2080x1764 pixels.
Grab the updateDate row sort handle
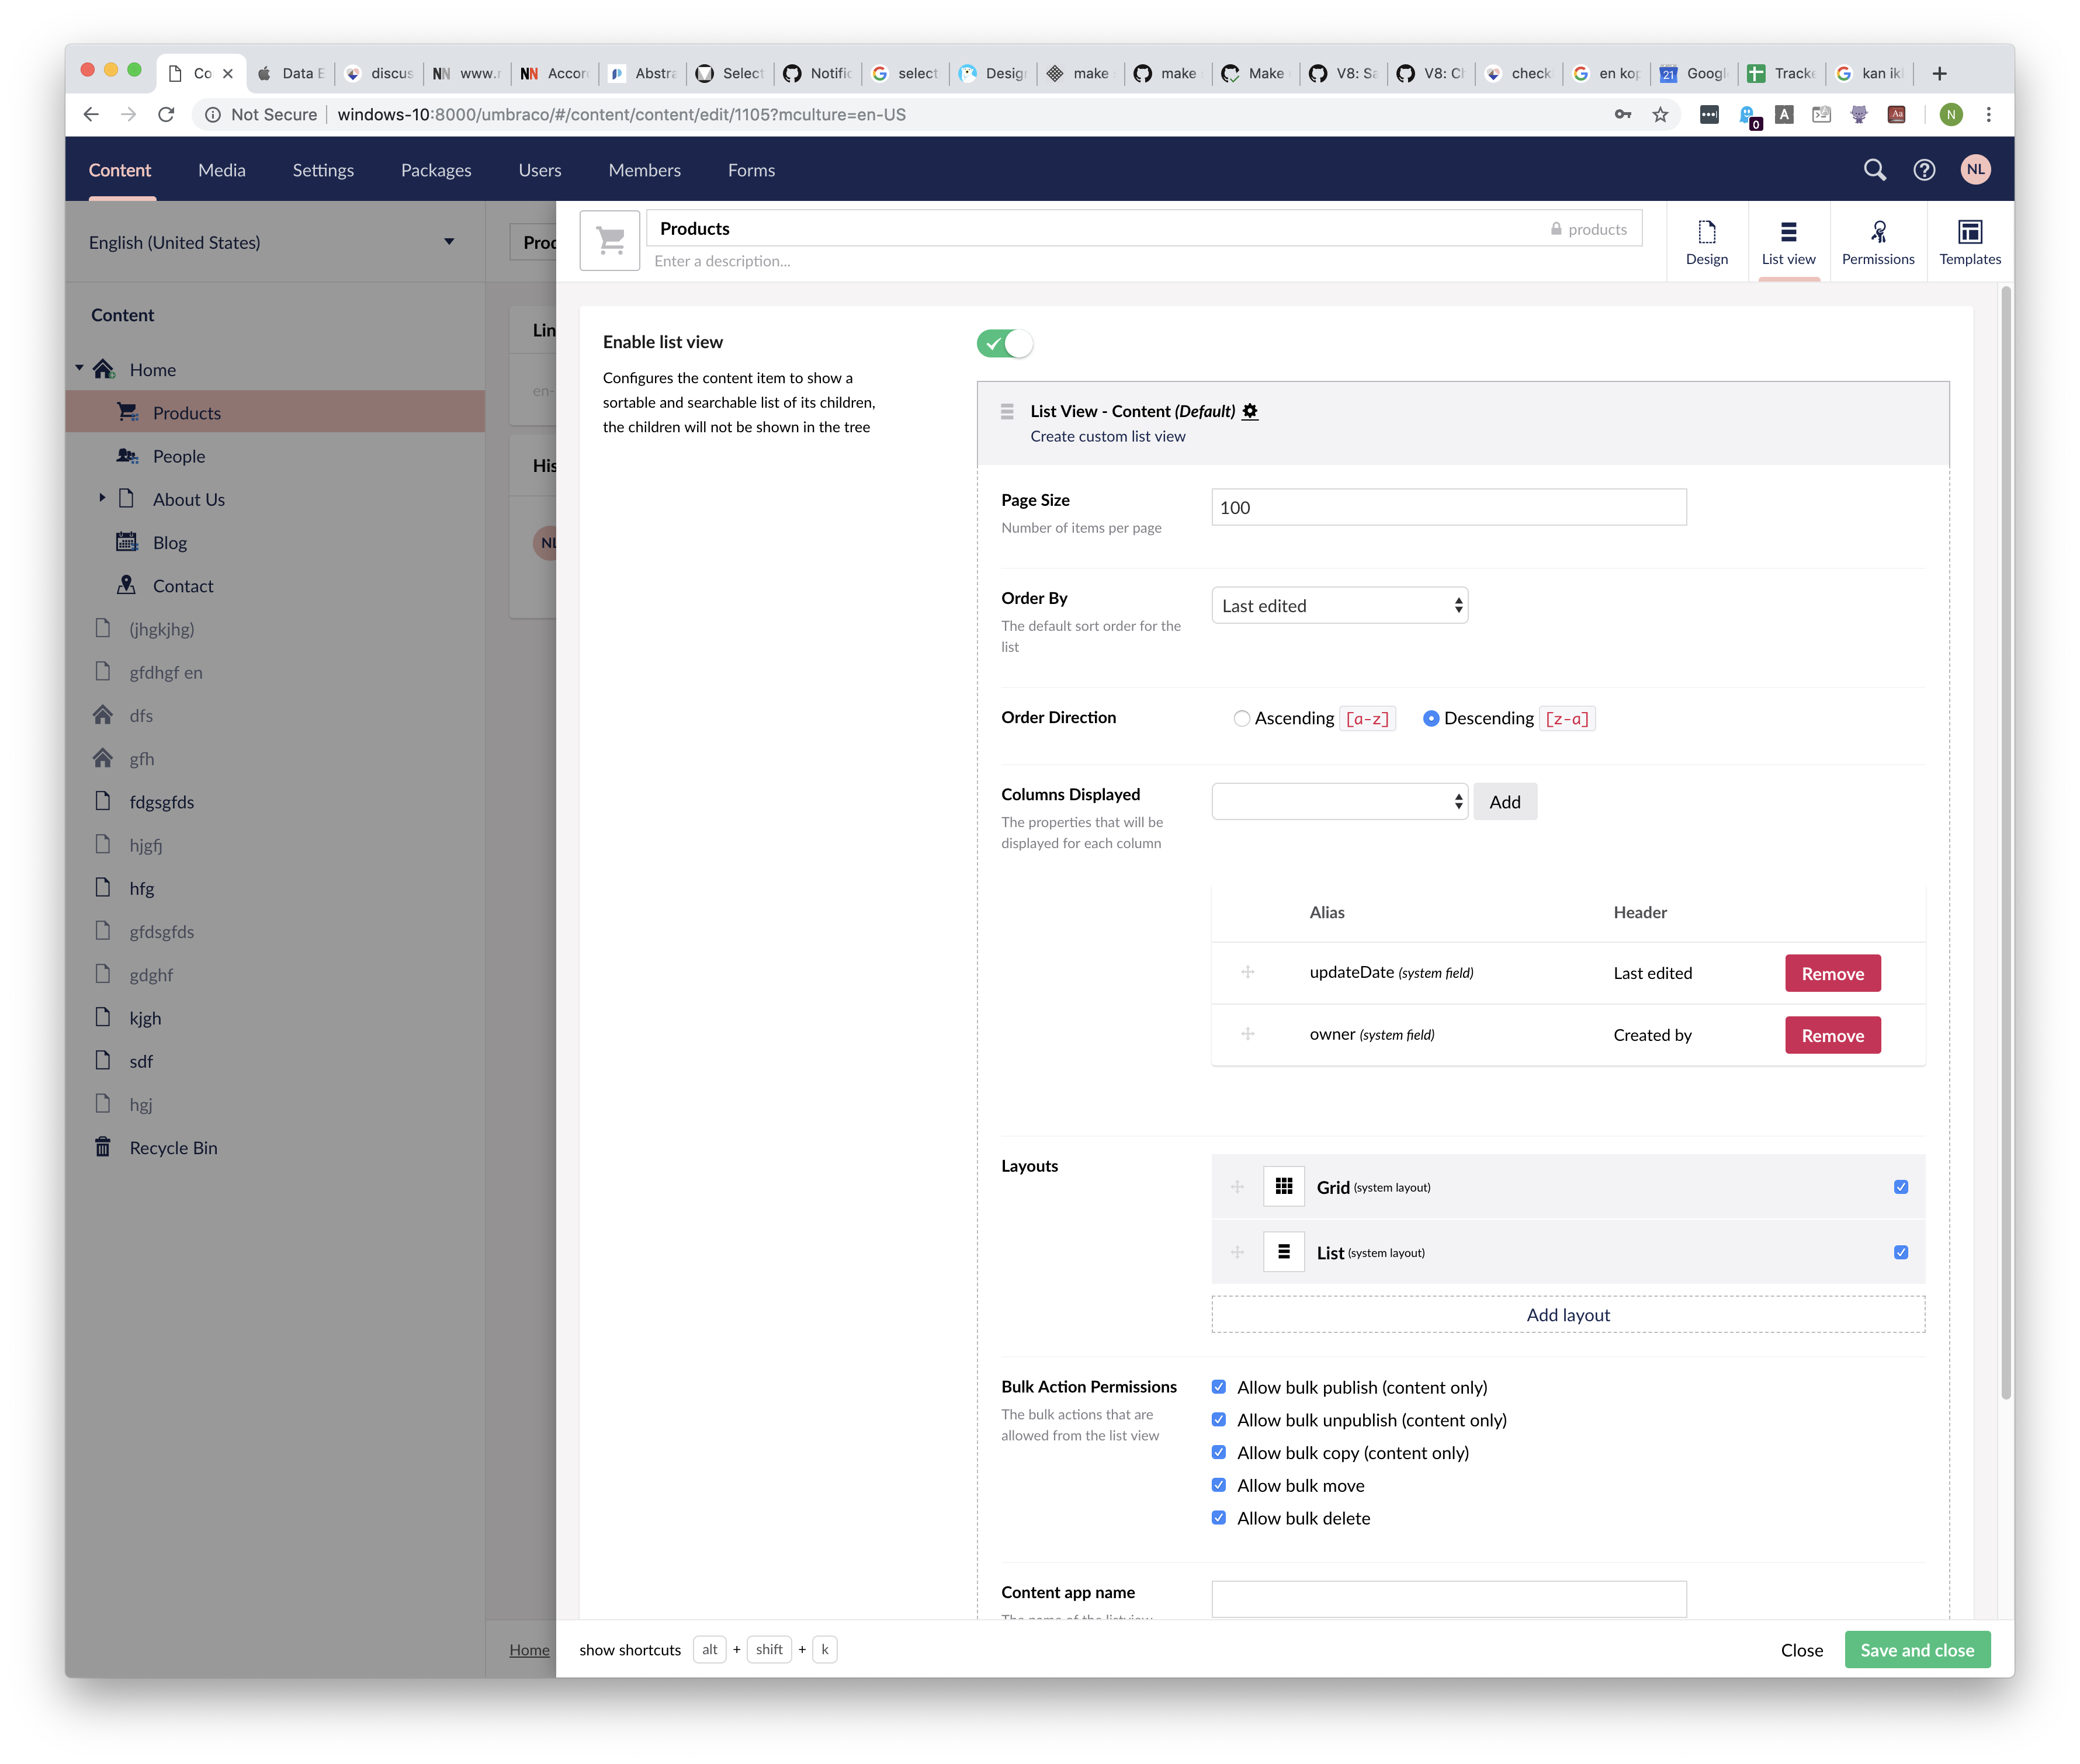pos(1248,972)
